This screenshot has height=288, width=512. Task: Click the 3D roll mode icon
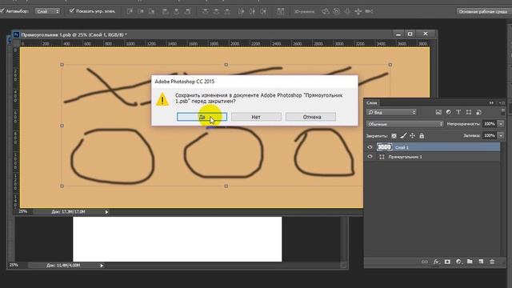336,11
